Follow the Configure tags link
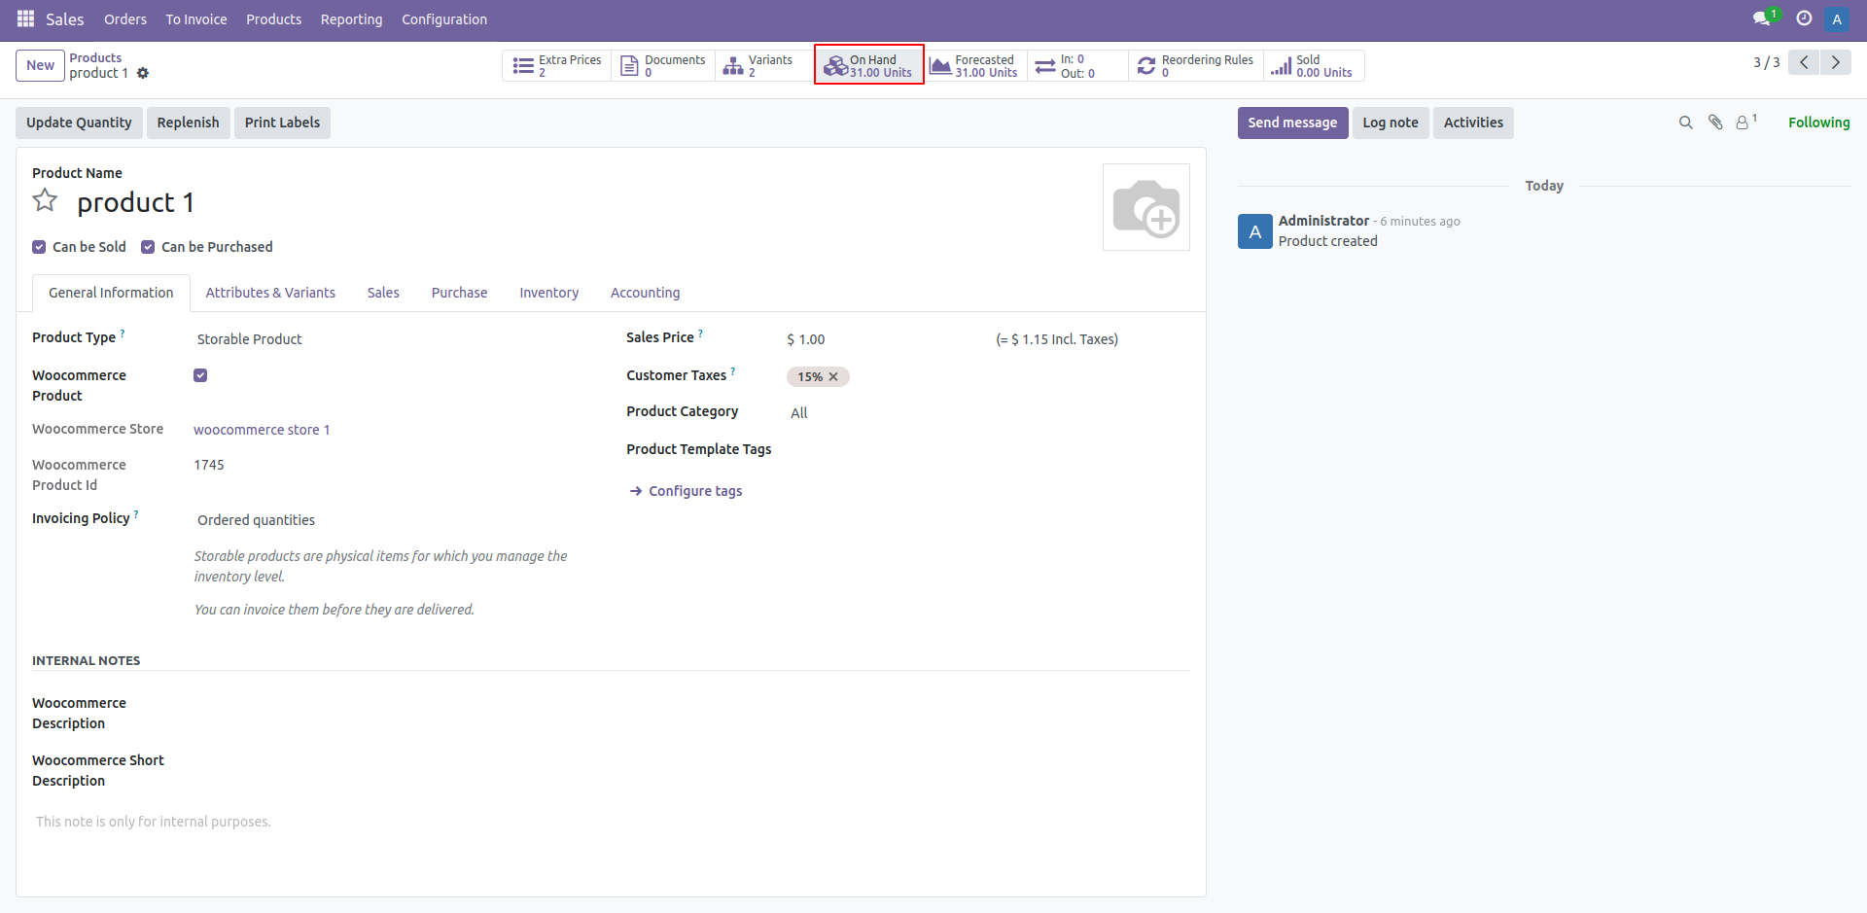This screenshot has height=913, width=1867. click(694, 491)
